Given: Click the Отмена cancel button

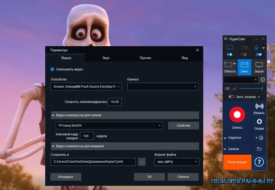Looking at the screenshot, I should [183, 177].
